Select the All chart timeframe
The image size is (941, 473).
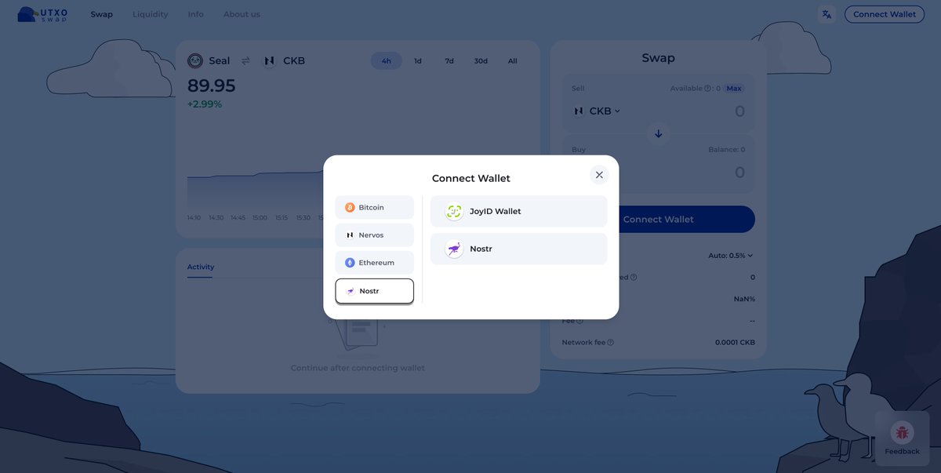513,60
